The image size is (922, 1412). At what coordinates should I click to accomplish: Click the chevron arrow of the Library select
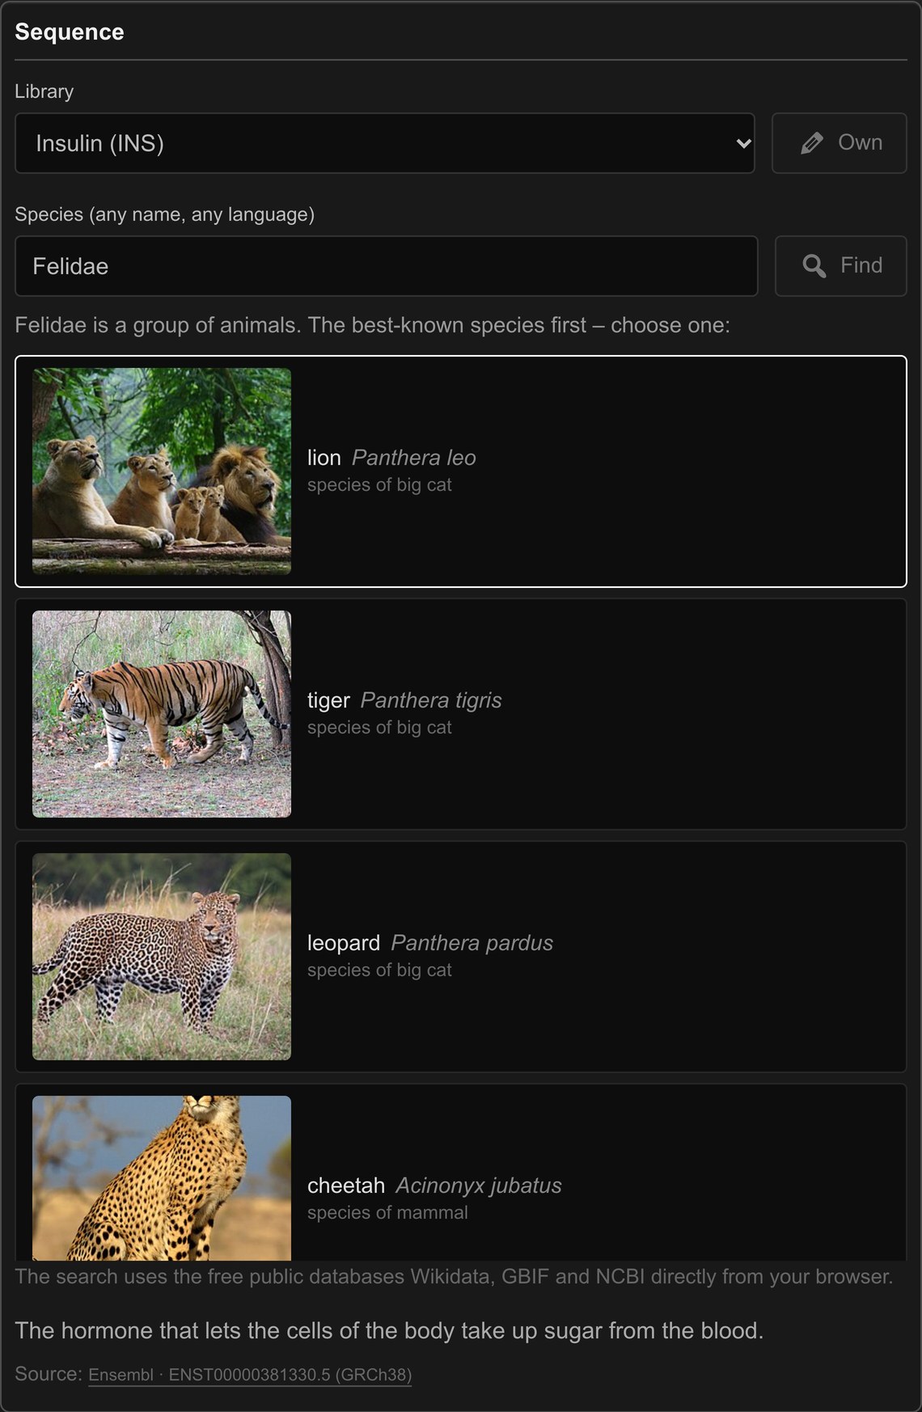743,144
